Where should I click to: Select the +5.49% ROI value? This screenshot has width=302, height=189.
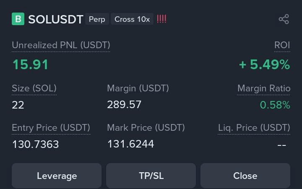(x=264, y=65)
